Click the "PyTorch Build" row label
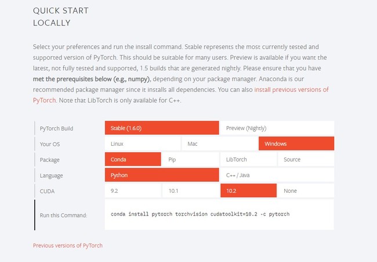 [56, 128]
